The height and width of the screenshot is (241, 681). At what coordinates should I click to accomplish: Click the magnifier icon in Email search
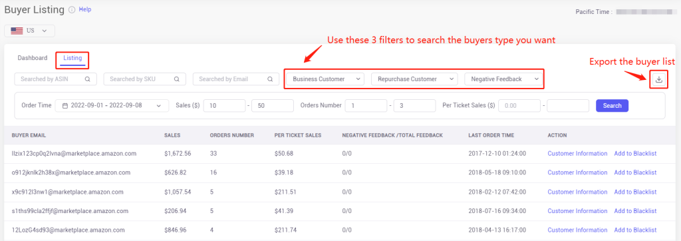coord(270,79)
